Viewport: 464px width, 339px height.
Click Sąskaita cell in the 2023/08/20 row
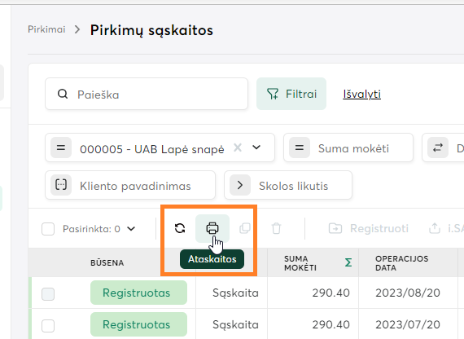click(235, 293)
